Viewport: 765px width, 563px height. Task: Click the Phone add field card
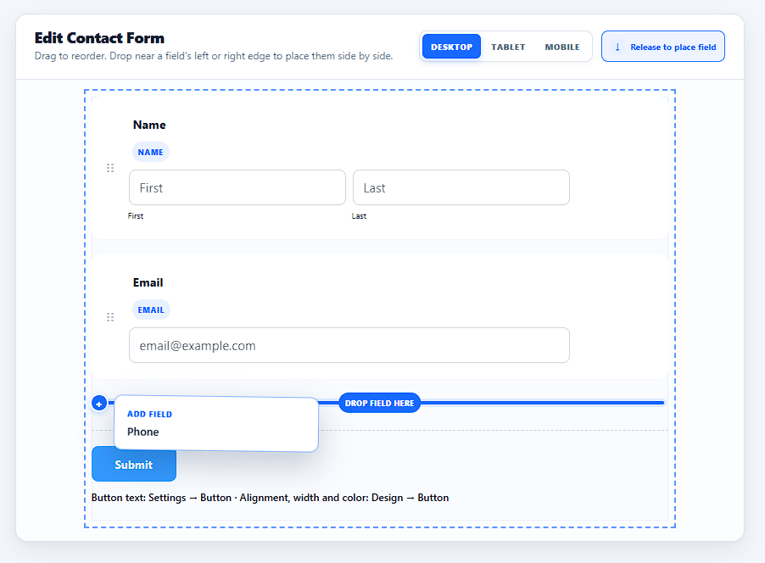click(216, 423)
